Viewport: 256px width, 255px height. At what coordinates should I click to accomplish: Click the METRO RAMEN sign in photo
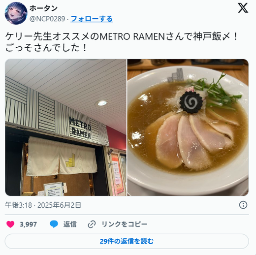pyautogui.click(x=80, y=128)
